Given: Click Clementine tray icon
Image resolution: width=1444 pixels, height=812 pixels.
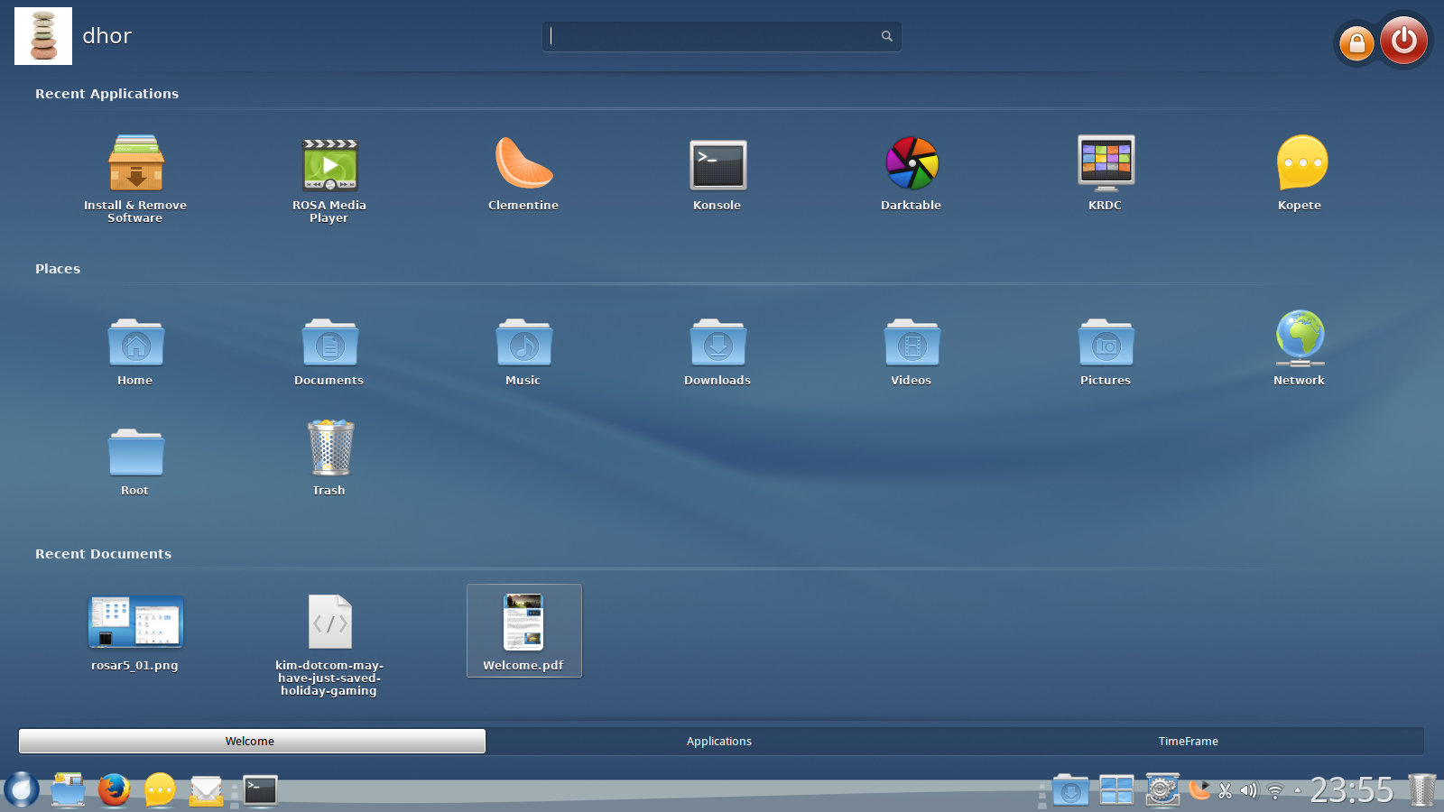Looking at the screenshot, I should [x=1199, y=790].
